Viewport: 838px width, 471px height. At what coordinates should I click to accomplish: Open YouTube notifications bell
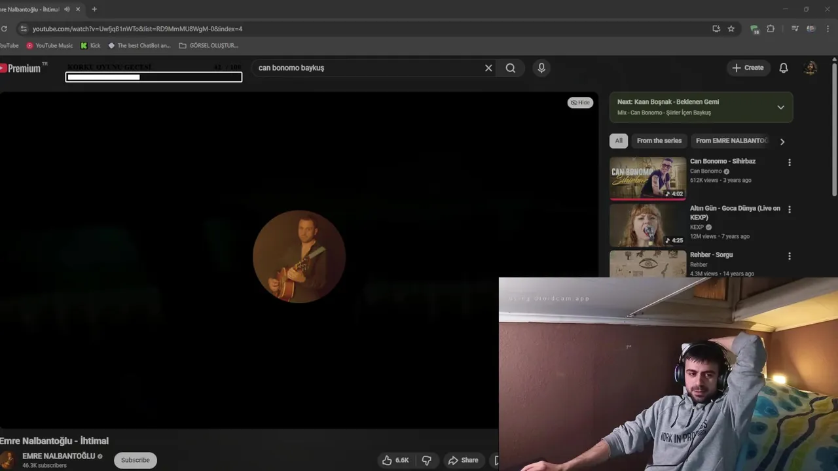(784, 68)
